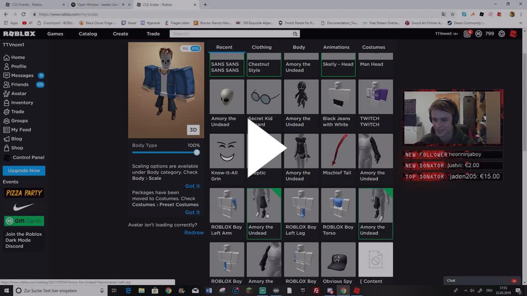
Task: Select the Know-It-All Grin item
Action: 227,158
